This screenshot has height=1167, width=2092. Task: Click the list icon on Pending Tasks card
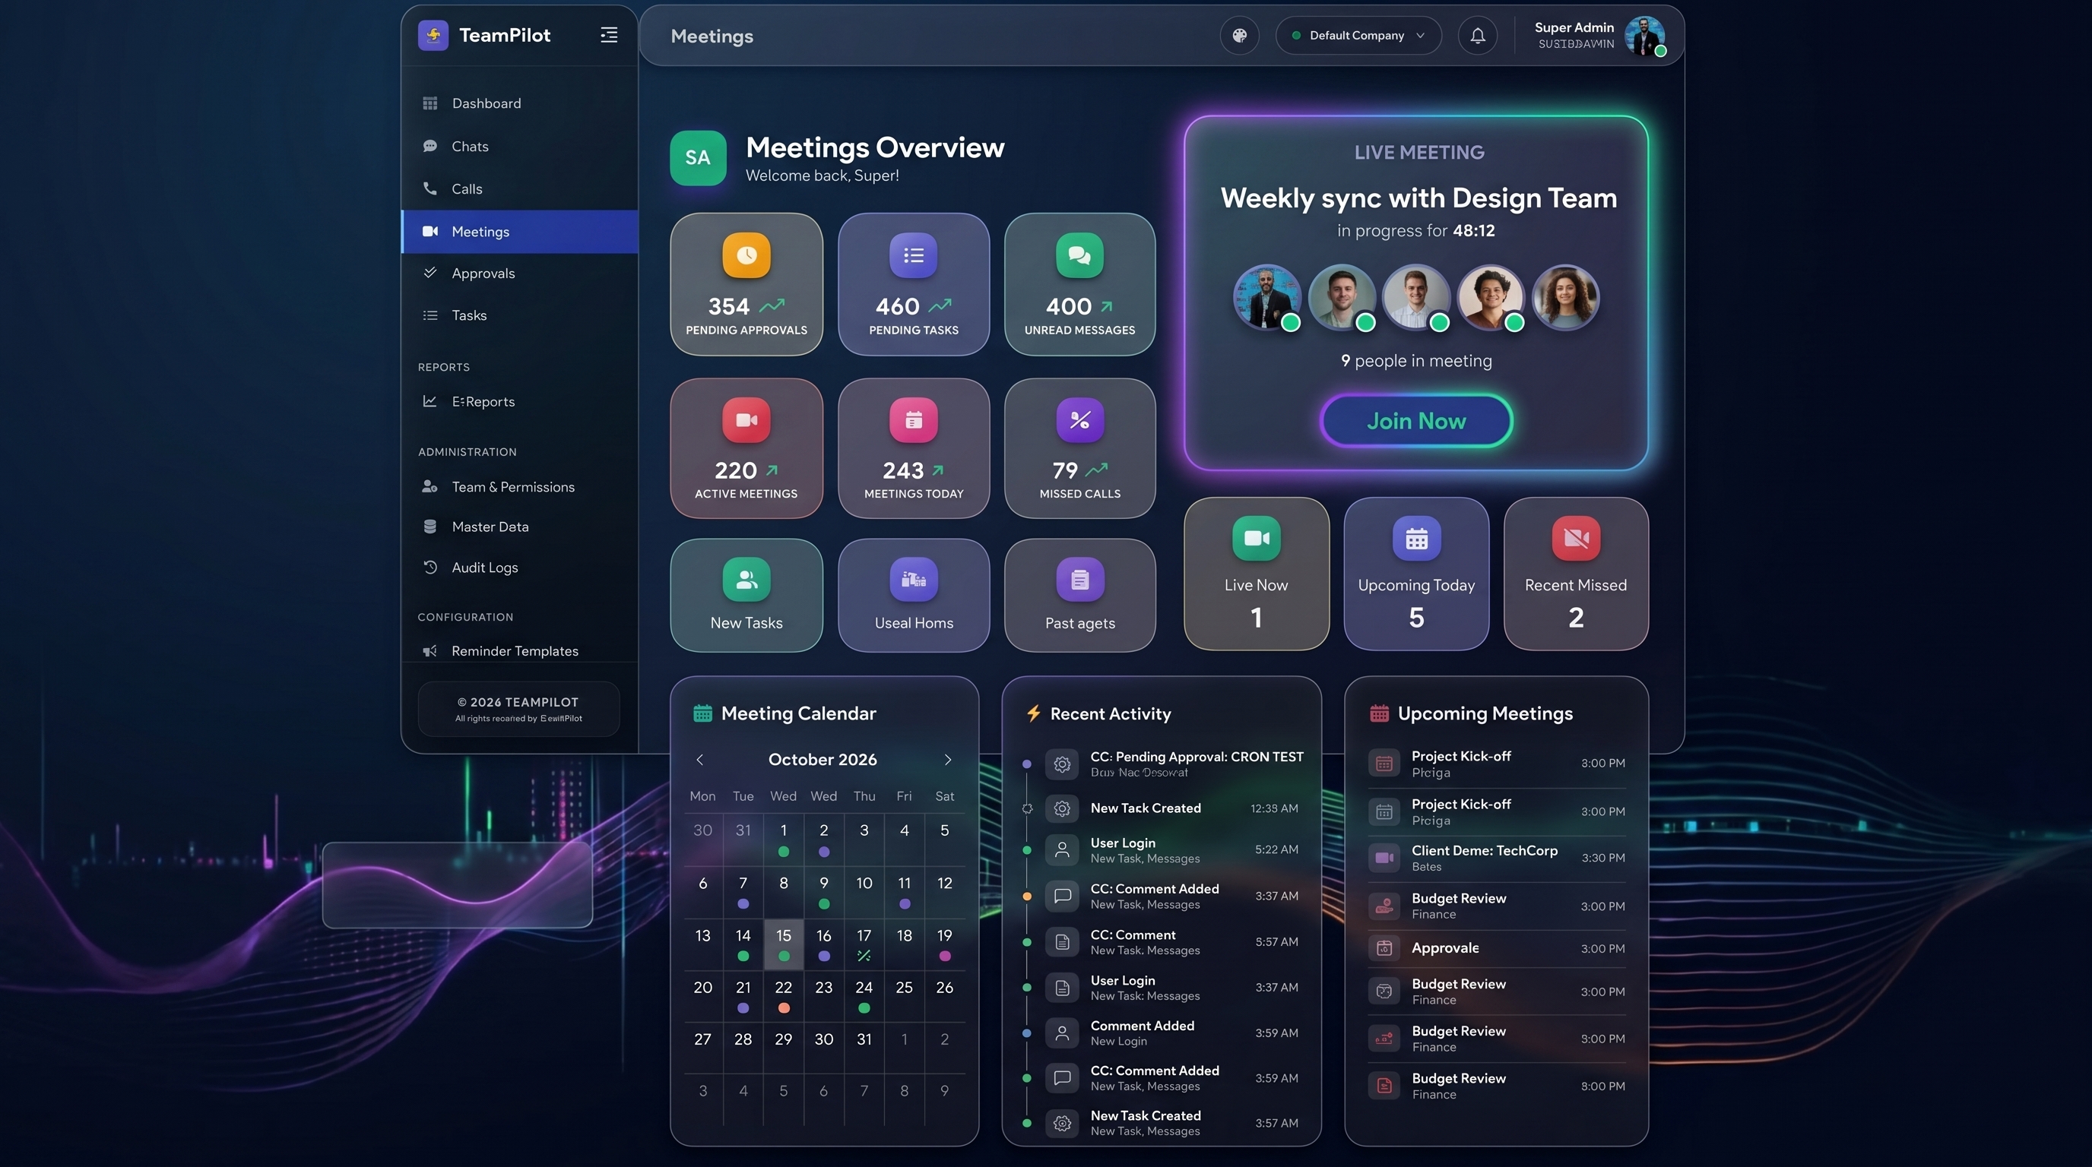point(914,255)
